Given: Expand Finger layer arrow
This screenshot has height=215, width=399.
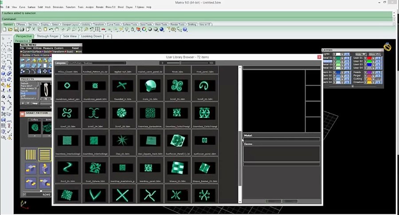Looking at the screenshot, I should pyautogui.click(x=365, y=75).
